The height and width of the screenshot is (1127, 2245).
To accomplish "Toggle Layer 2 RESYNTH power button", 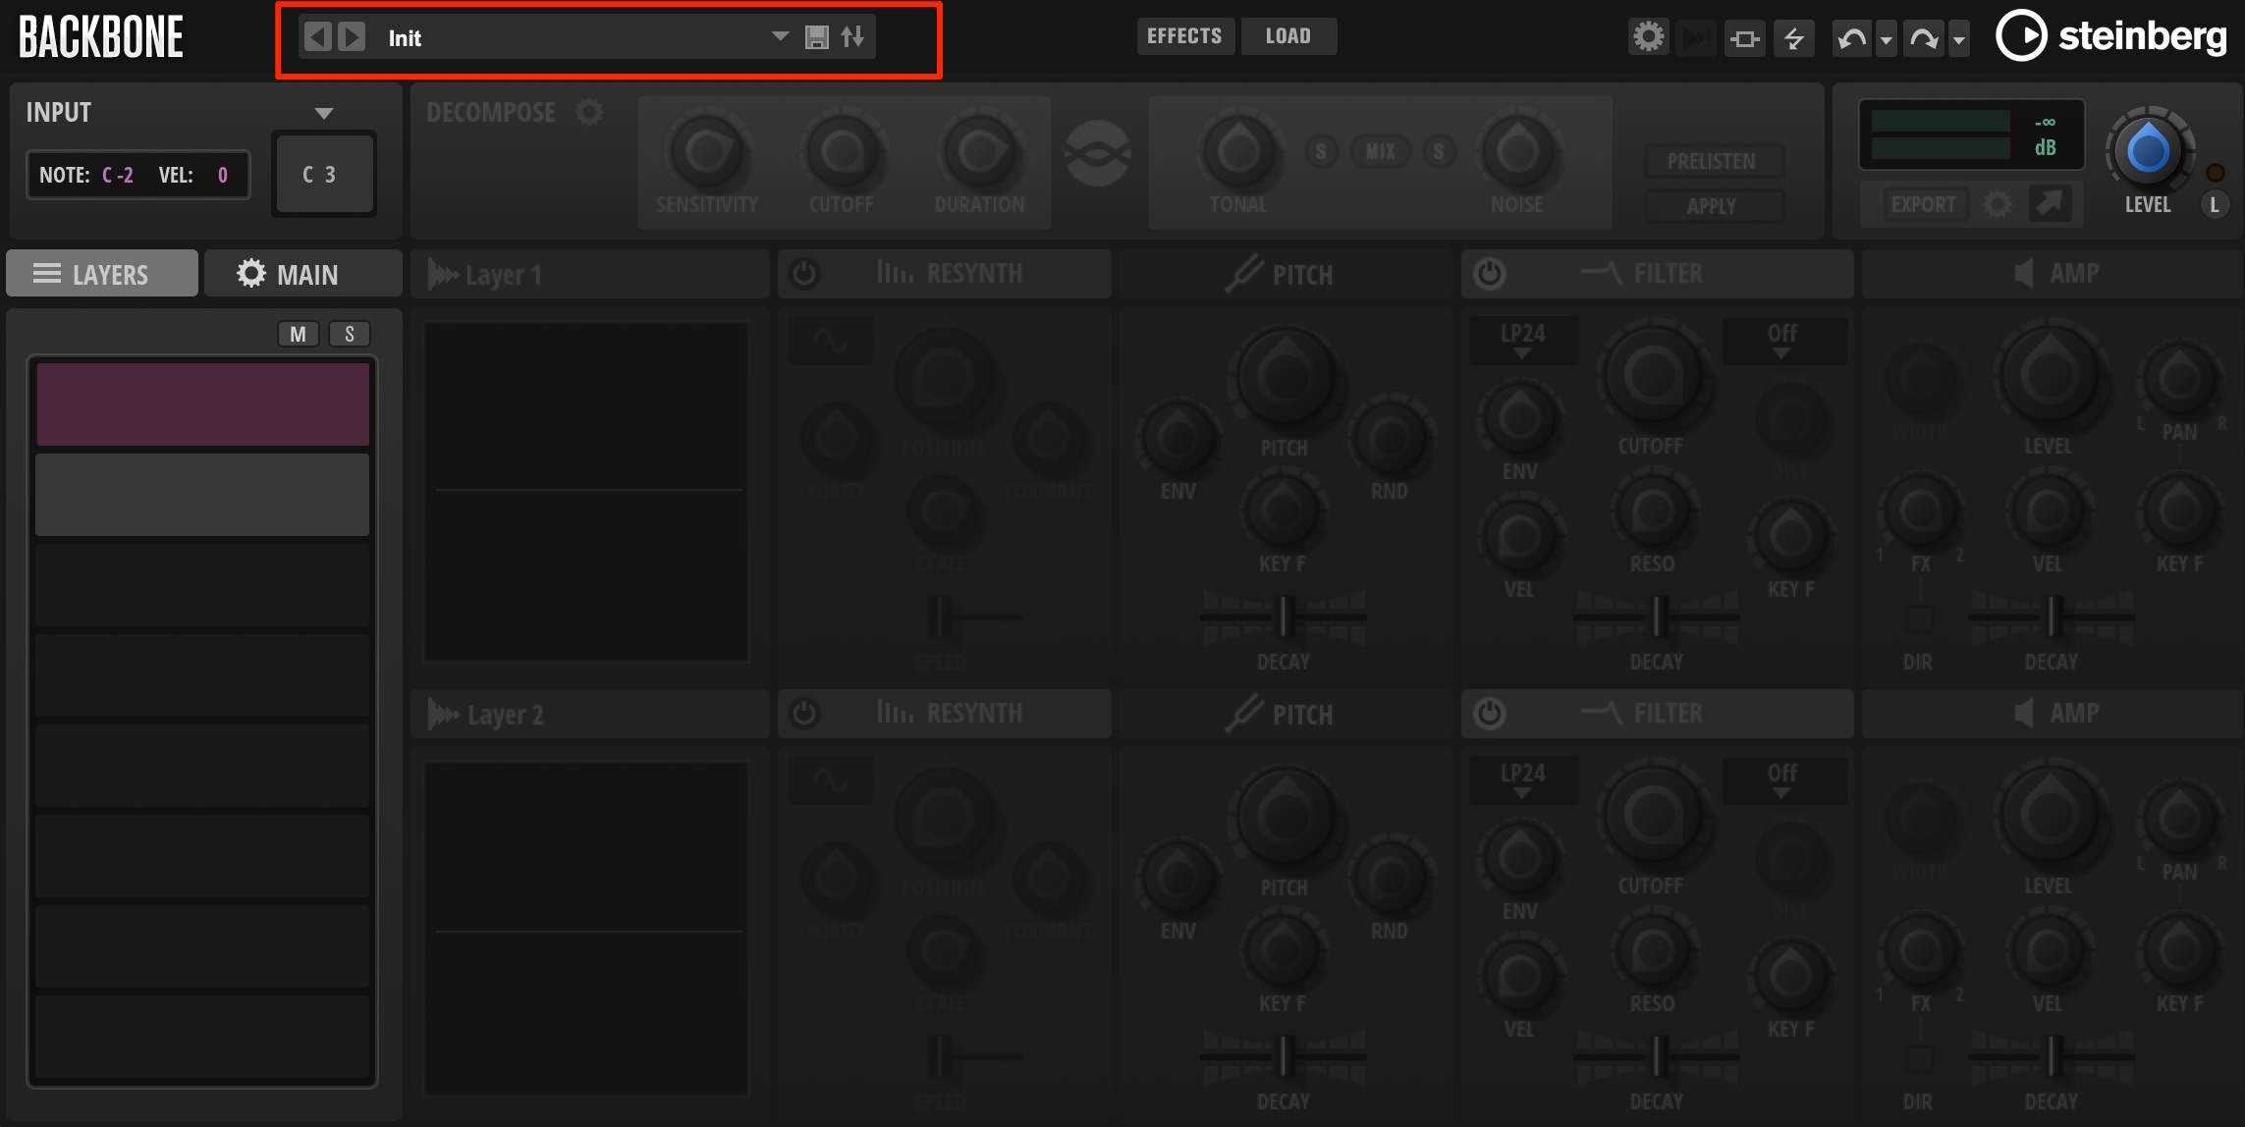I will (x=804, y=713).
